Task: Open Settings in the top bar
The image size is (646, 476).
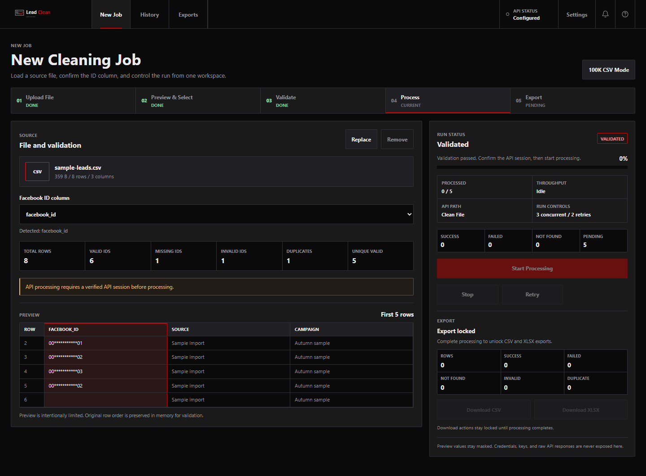Action: tap(576, 14)
